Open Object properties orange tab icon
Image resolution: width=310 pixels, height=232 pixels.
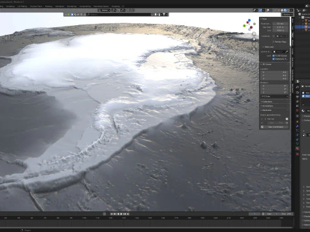click(x=297, y=122)
